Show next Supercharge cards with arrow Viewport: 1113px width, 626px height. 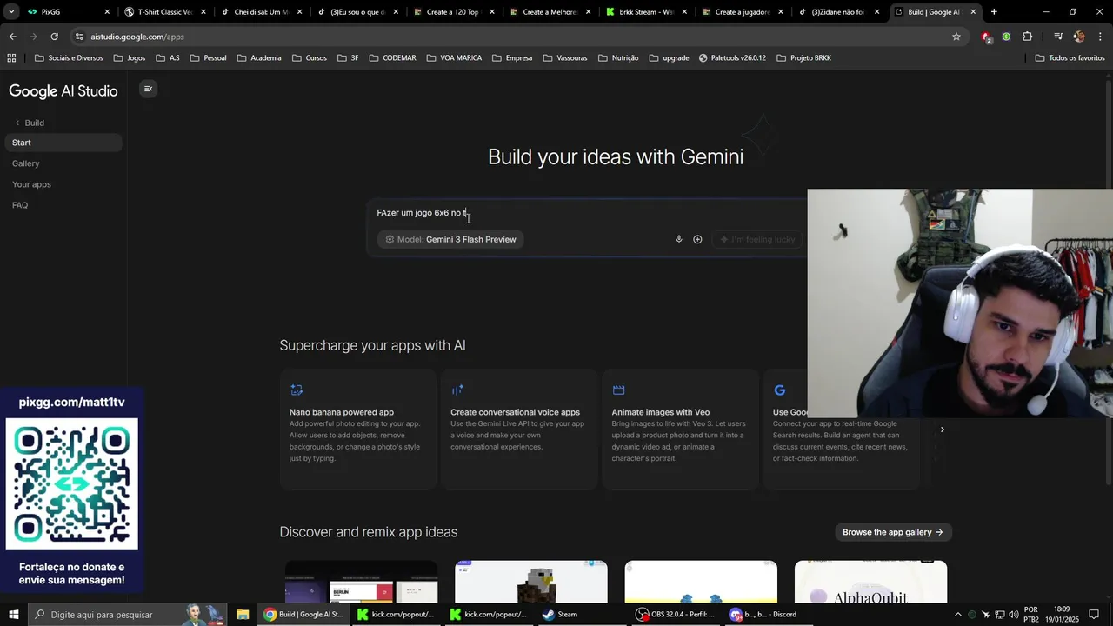(942, 430)
